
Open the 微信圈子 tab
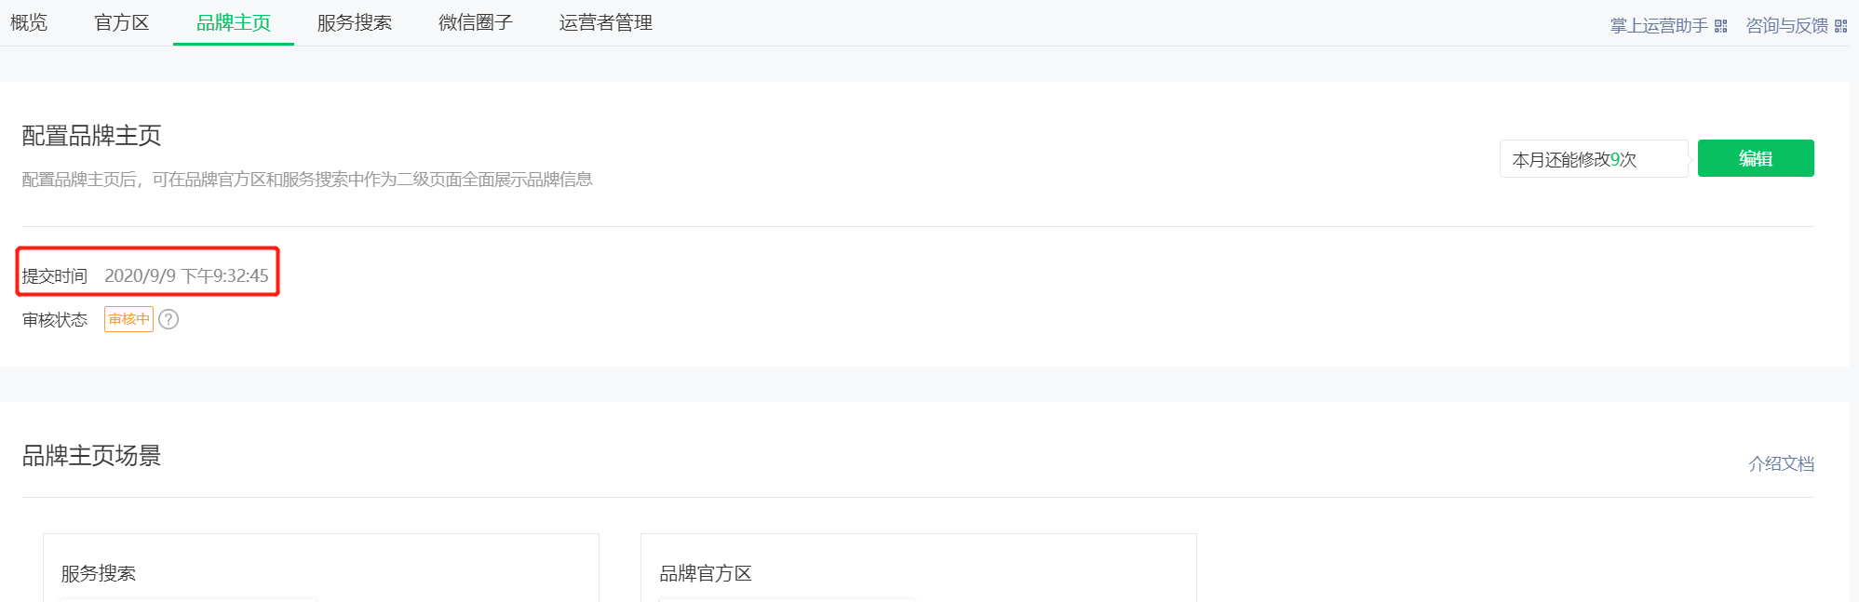[x=476, y=22]
